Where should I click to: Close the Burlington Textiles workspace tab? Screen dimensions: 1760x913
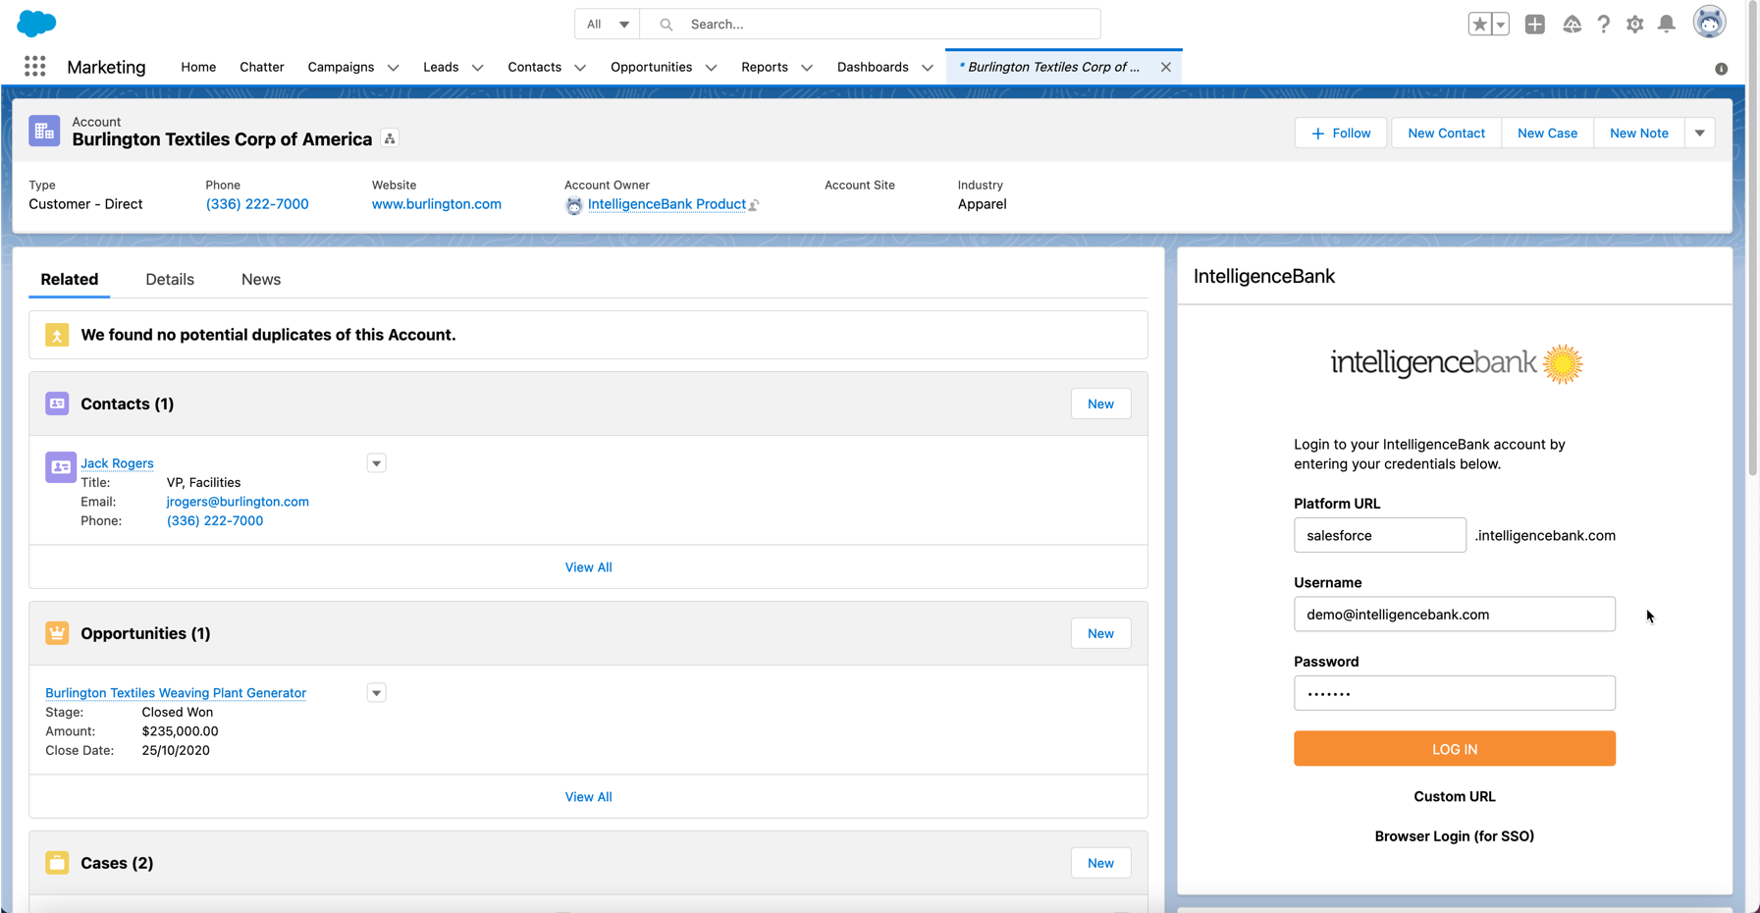1165,68
